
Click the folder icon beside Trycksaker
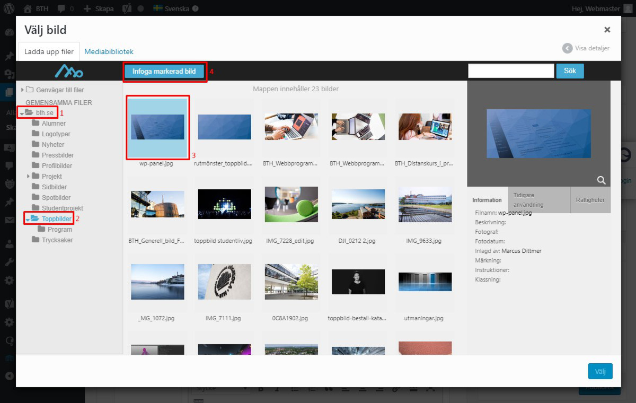(36, 240)
